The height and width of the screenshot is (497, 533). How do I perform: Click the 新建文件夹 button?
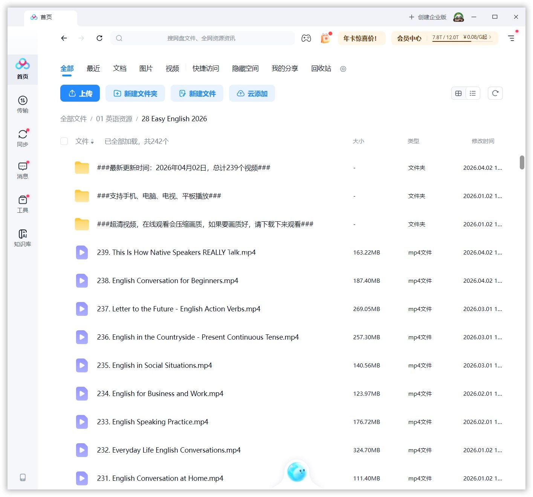[x=135, y=93]
